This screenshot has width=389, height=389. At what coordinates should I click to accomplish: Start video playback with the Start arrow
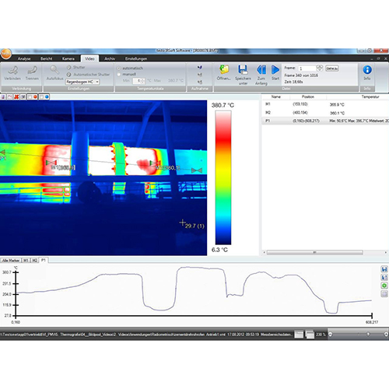275,69
